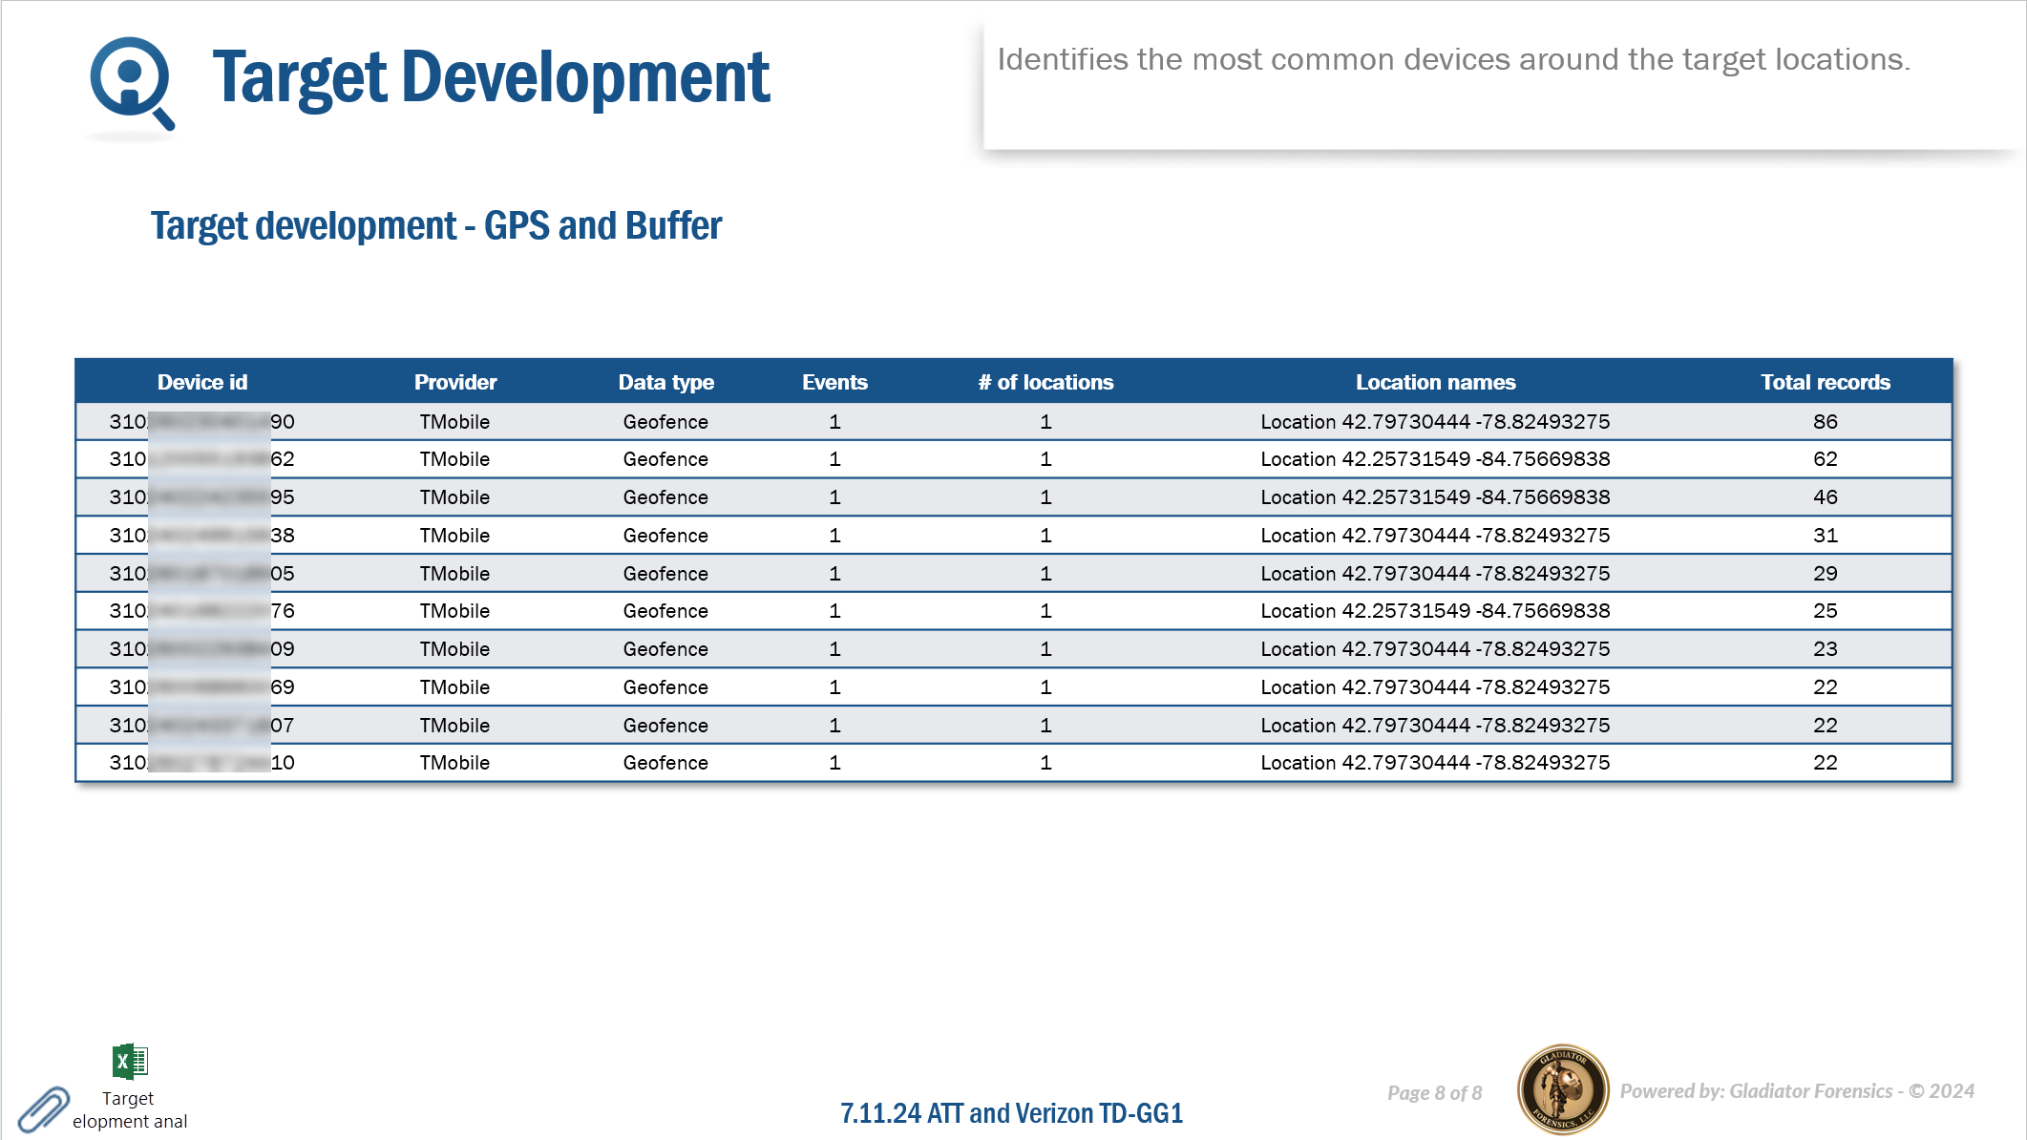
Task: Select the row with 86 total records
Action: [x=1014, y=421]
